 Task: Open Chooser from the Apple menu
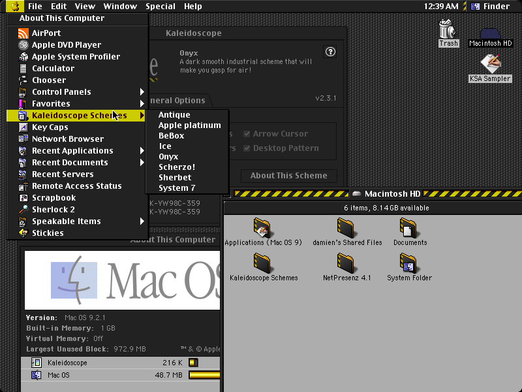point(77,80)
